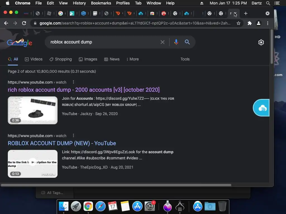Click the forward navigation arrow
This screenshot has height=214, width=286.
click(15, 23)
